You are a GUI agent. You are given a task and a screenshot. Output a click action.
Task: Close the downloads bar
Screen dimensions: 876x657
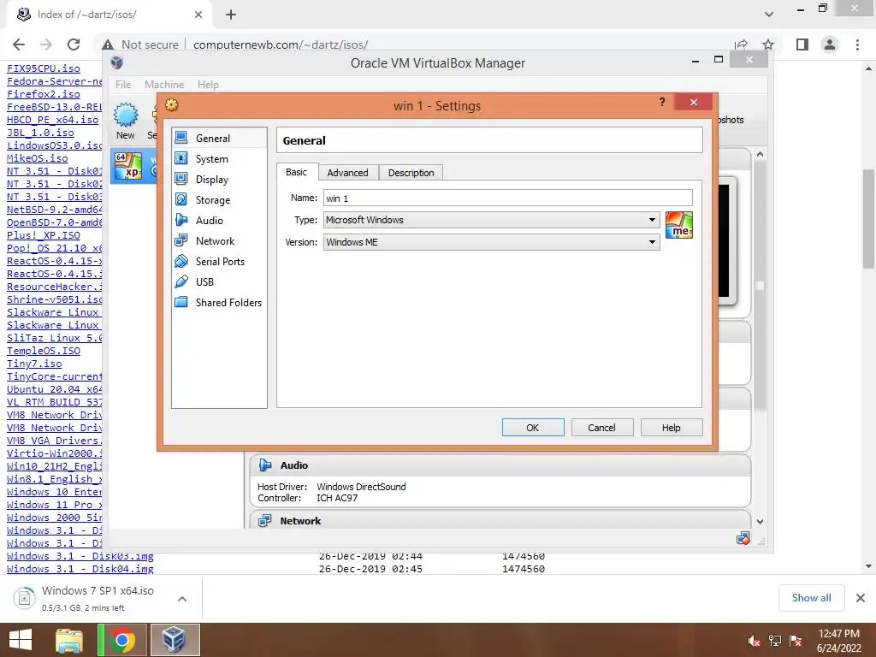click(861, 598)
